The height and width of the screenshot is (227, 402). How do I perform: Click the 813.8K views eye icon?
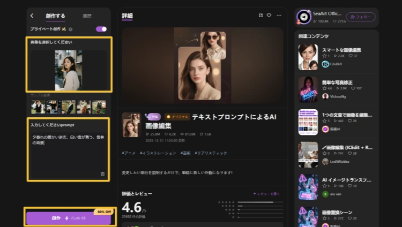[x=182, y=134]
